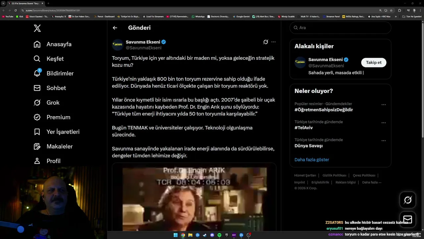Open the Çerez Politikası link
The width and height of the screenshot is (424, 239).
pyautogui.click(x=364, y=175)
